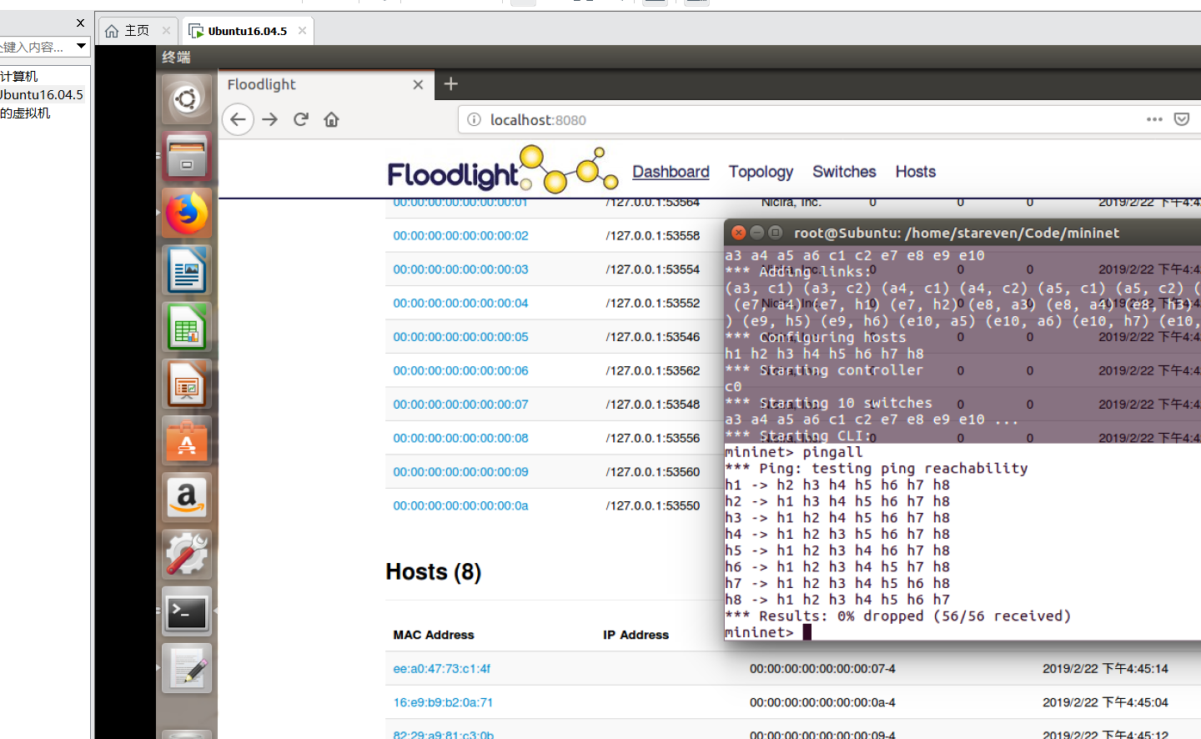
Task: Open Files manager in launcher
Action: (x=187, y=157)
